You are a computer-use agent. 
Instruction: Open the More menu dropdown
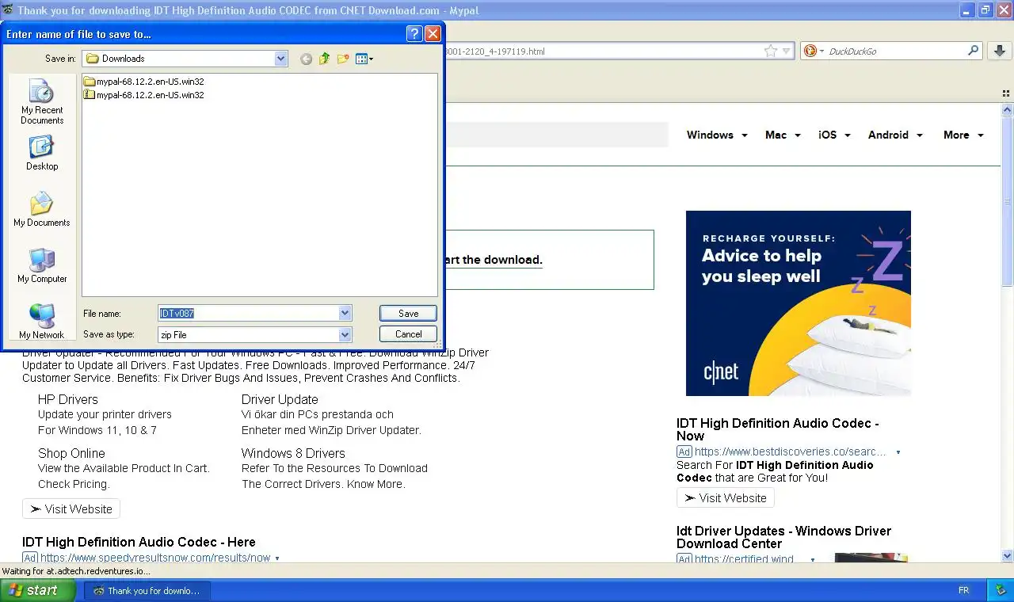click(963, 135)
